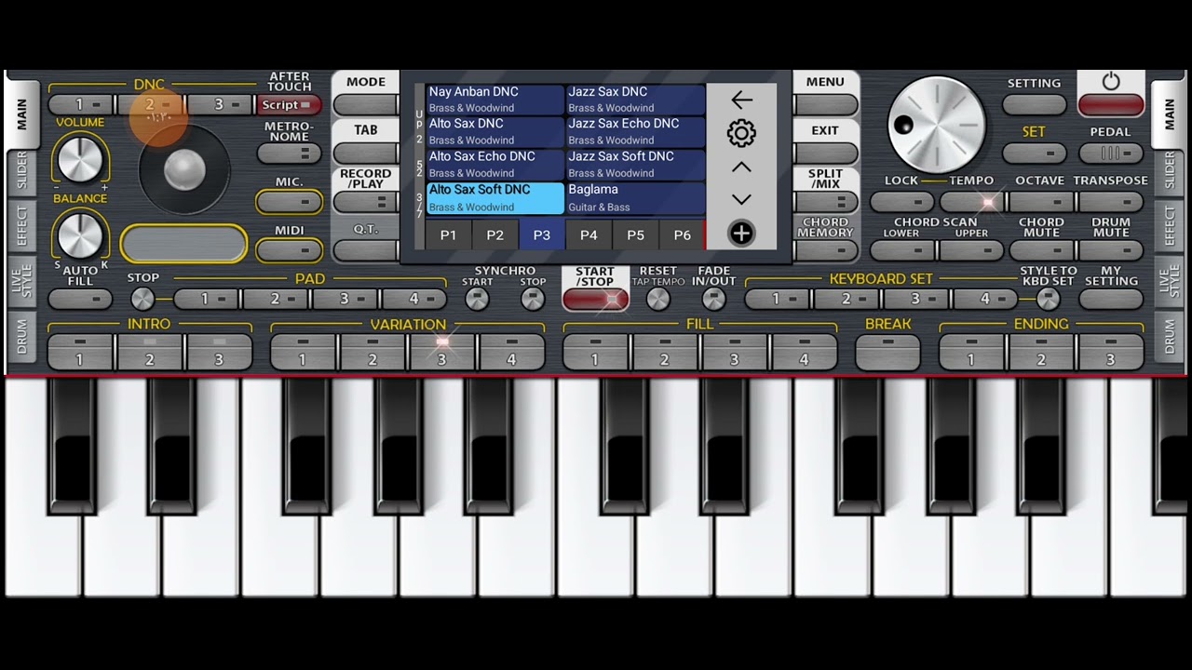Tap the Pad Stop knob
1192x670 pixels.
142,299
